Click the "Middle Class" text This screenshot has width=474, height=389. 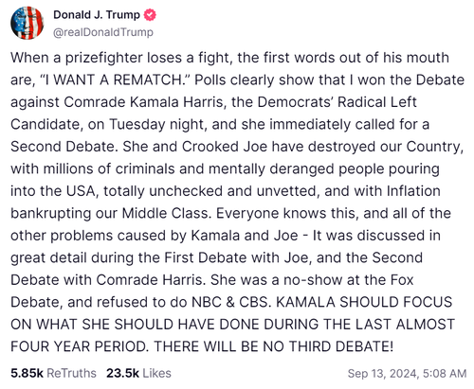point(165,213)
